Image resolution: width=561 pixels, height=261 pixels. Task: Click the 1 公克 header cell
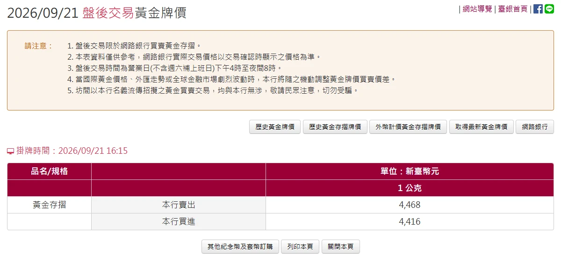(x=410, y=188)
